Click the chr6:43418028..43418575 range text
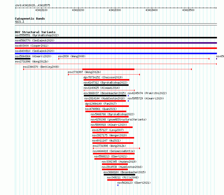Viewport: 224px width, 195px height. pyautogui.click(x=32, y=6)
